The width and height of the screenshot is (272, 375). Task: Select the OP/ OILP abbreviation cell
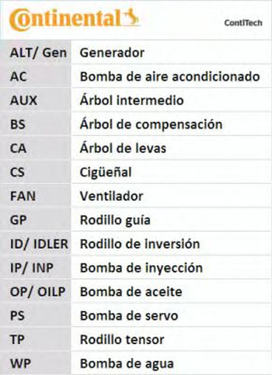(38, 292)
